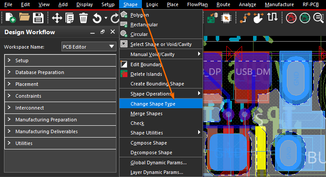Viewport: 326px width, 177px height.
Task: Open a design with the folder icon
Action: click(24, 18)
